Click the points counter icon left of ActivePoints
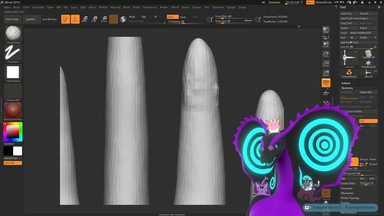 pos(257,19)
